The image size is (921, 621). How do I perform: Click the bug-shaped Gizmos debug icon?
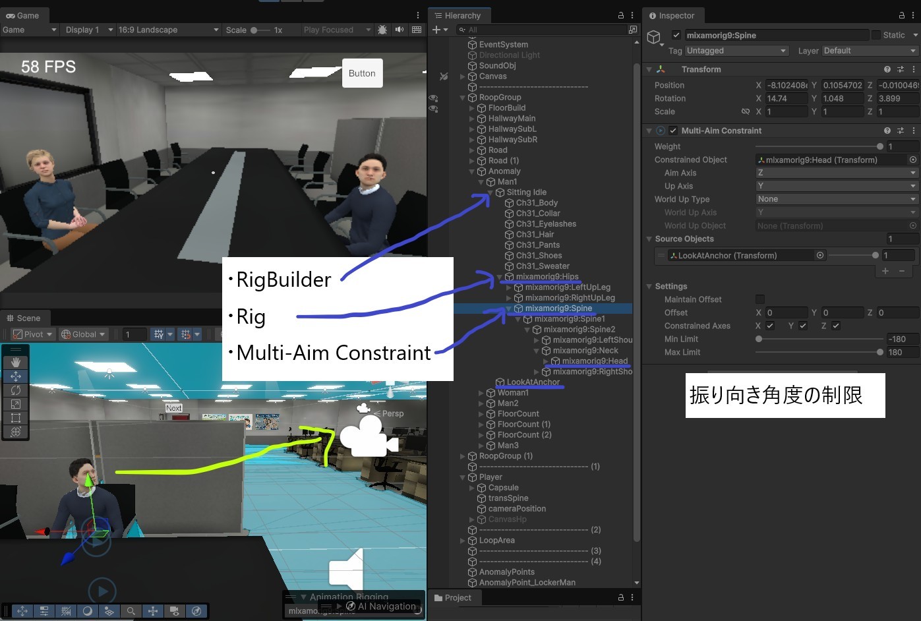(382, 30)
